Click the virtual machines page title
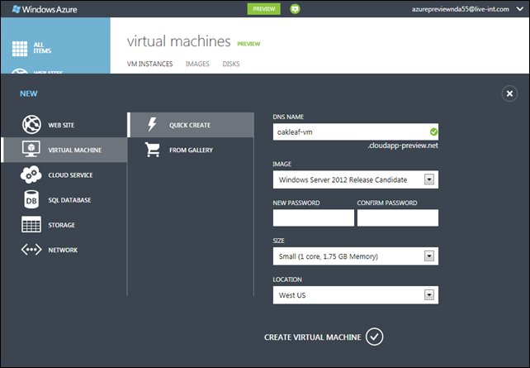530x368 pixels. (179, 41)
